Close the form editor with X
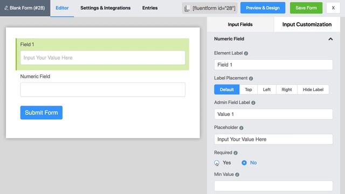Screen dimensions: 345x194 point(333,8)
